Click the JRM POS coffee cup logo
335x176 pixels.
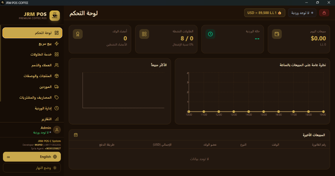click(55, 16)
